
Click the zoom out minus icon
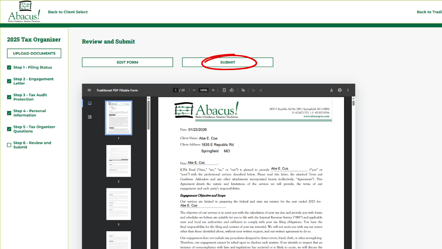coord(194,90)
